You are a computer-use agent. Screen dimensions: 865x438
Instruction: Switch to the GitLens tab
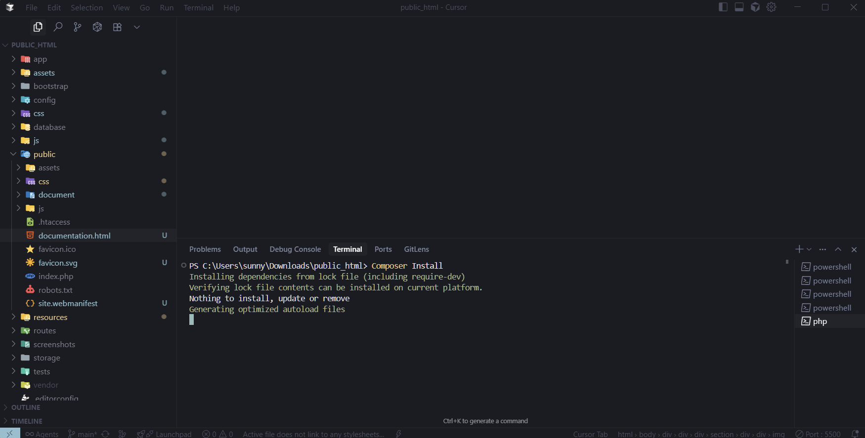[x=417, y=249]
